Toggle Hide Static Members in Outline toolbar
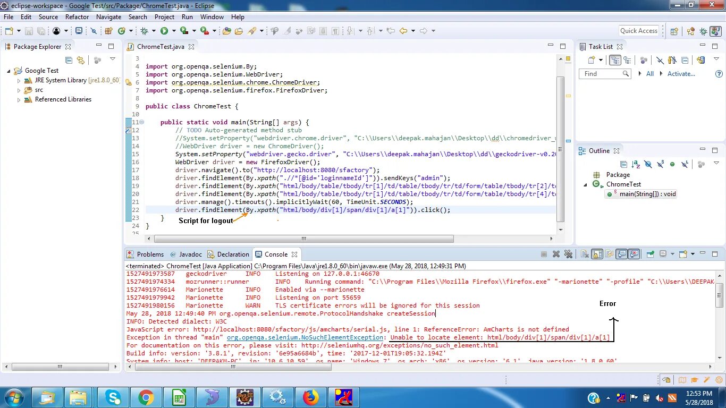 660,164
